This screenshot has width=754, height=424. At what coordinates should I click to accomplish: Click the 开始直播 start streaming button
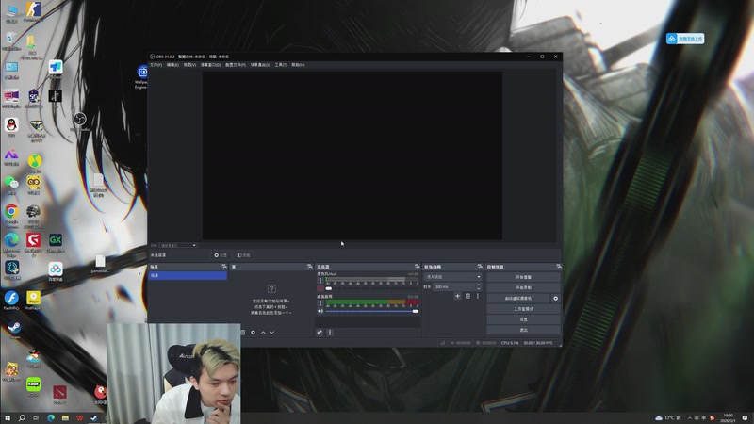[x=523, y=277]
